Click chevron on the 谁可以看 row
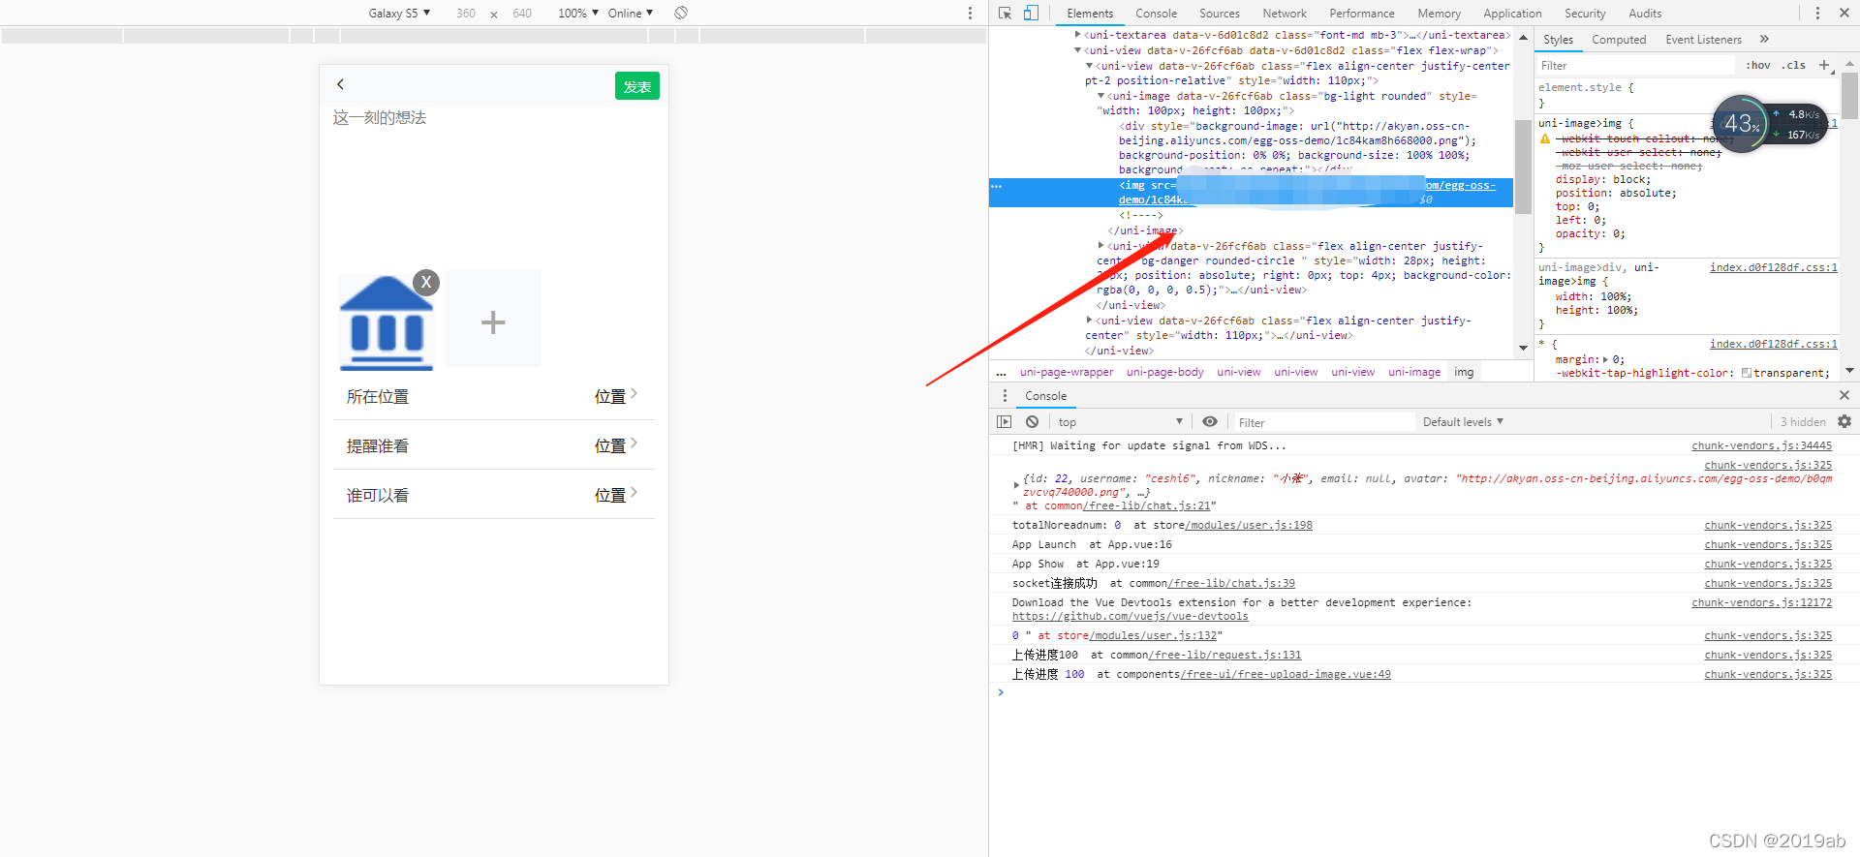Viewport: 1860px width, 857px height. (x=634, y=492)
